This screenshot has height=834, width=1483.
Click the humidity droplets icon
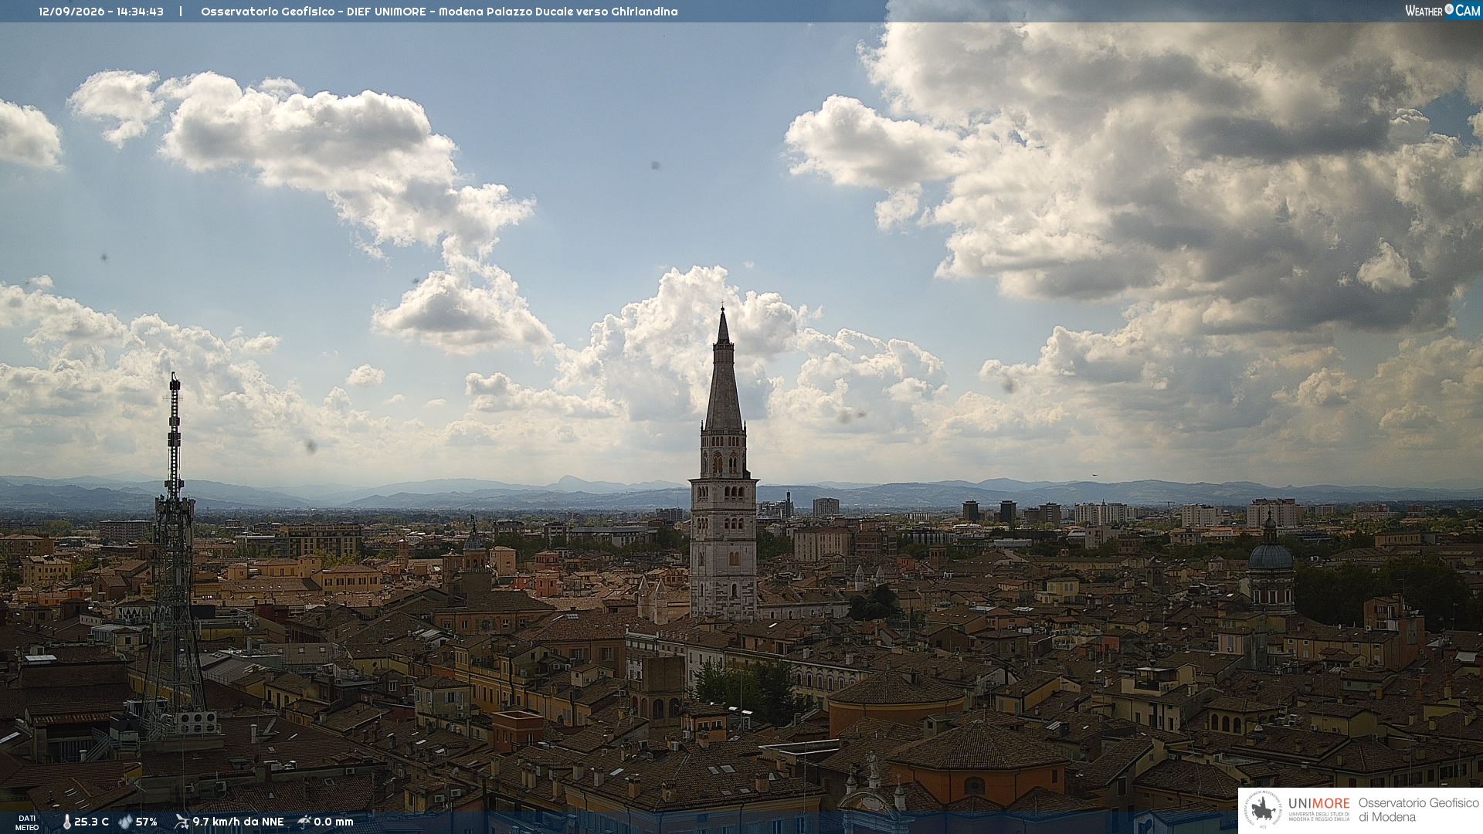coord(125,822)
